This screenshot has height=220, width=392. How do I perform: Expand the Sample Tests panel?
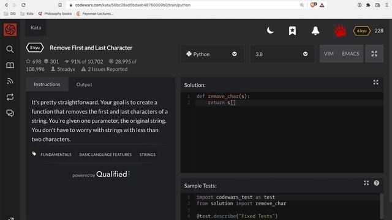pos(366,183)
